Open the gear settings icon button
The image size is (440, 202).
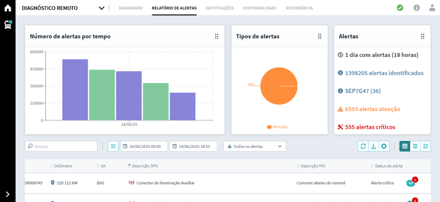click(x=384, y=146)
